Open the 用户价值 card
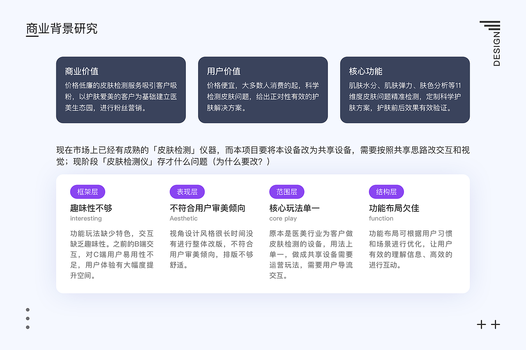 coord(263,90)
